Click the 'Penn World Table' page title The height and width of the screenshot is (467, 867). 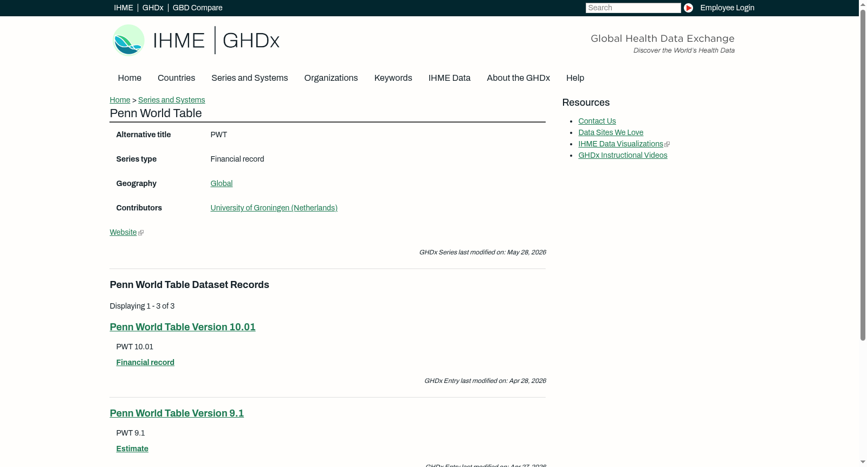[156, 113]
